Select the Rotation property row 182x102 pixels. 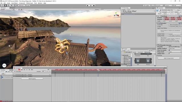point(32,76)
